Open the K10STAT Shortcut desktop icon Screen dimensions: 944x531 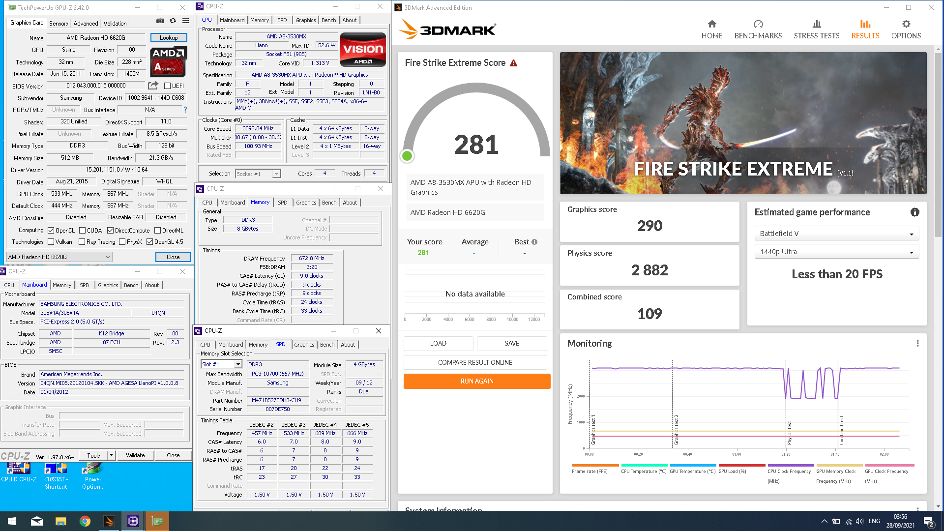tap(56, 476)
